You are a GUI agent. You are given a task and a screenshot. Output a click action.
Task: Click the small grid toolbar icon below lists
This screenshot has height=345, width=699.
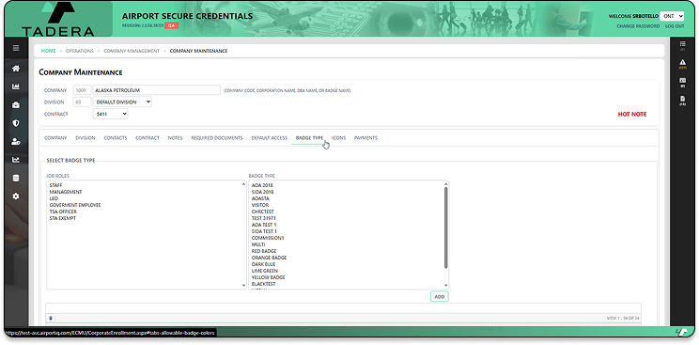tap(51, 319)
